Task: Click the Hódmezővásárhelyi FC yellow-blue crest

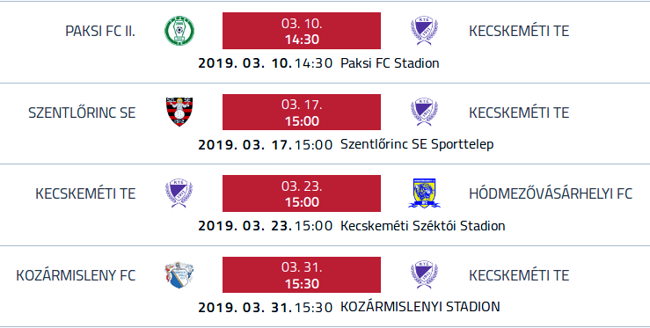Action: point(424,193)
